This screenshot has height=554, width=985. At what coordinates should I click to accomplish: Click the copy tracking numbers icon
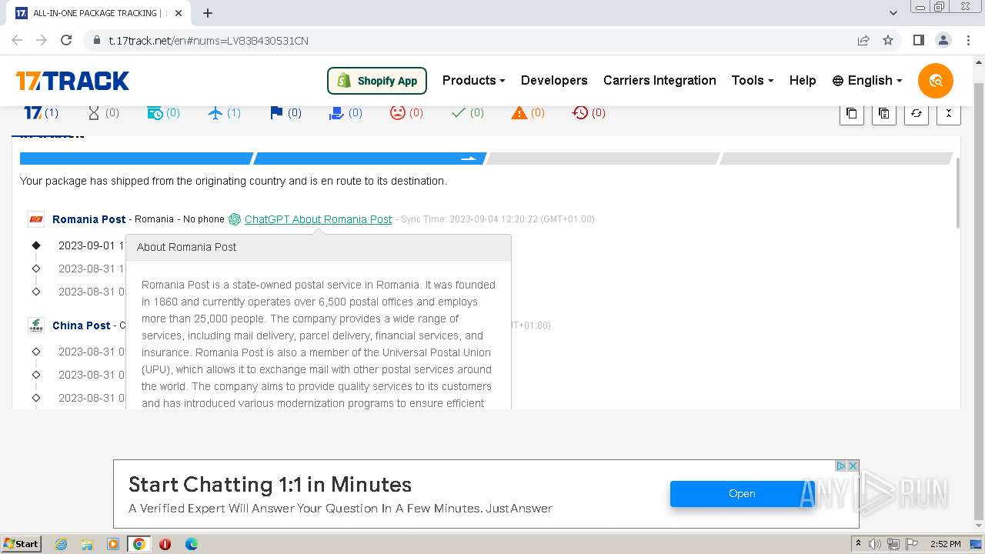(x=851, y=113)
